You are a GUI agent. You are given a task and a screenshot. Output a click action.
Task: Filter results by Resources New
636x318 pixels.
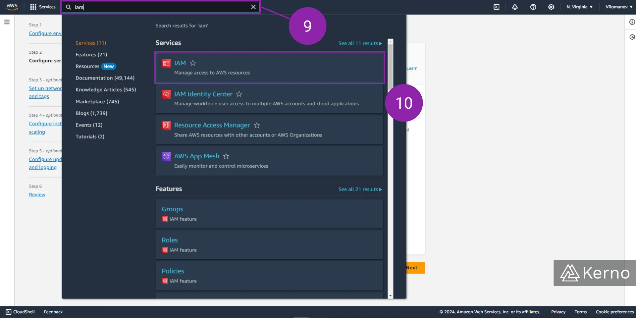coord(95,66)
